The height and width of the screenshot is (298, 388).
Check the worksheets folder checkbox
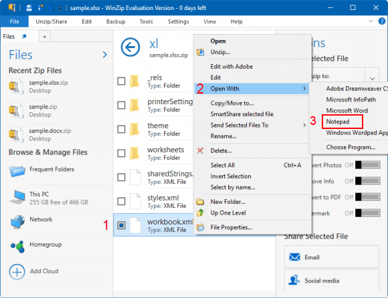coord(121,153)
